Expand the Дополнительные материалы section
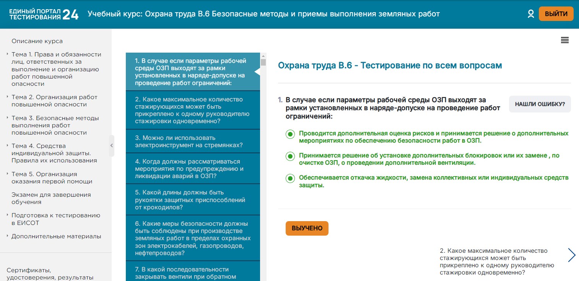 coord(56,236)
